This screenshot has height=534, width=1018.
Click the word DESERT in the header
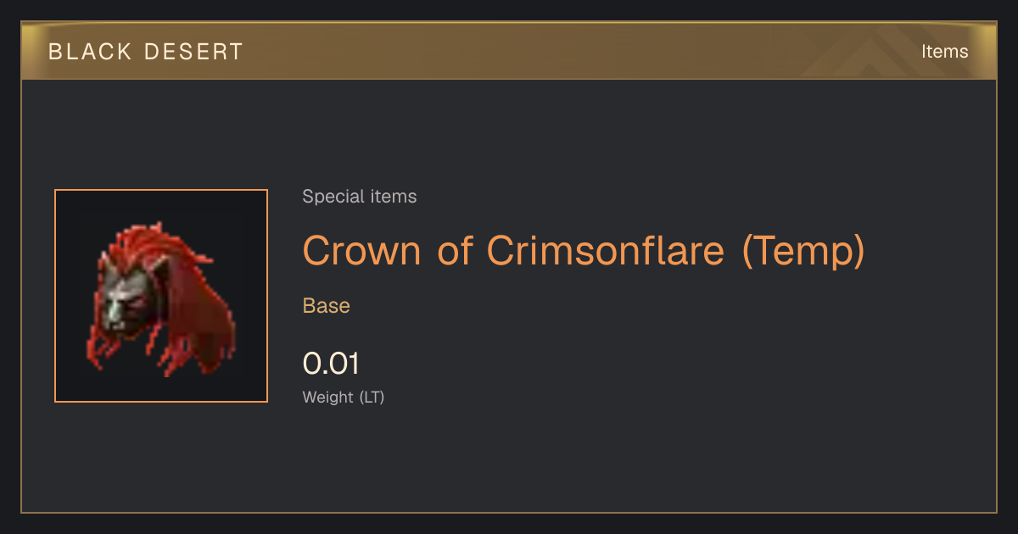[x=194, y=52]
